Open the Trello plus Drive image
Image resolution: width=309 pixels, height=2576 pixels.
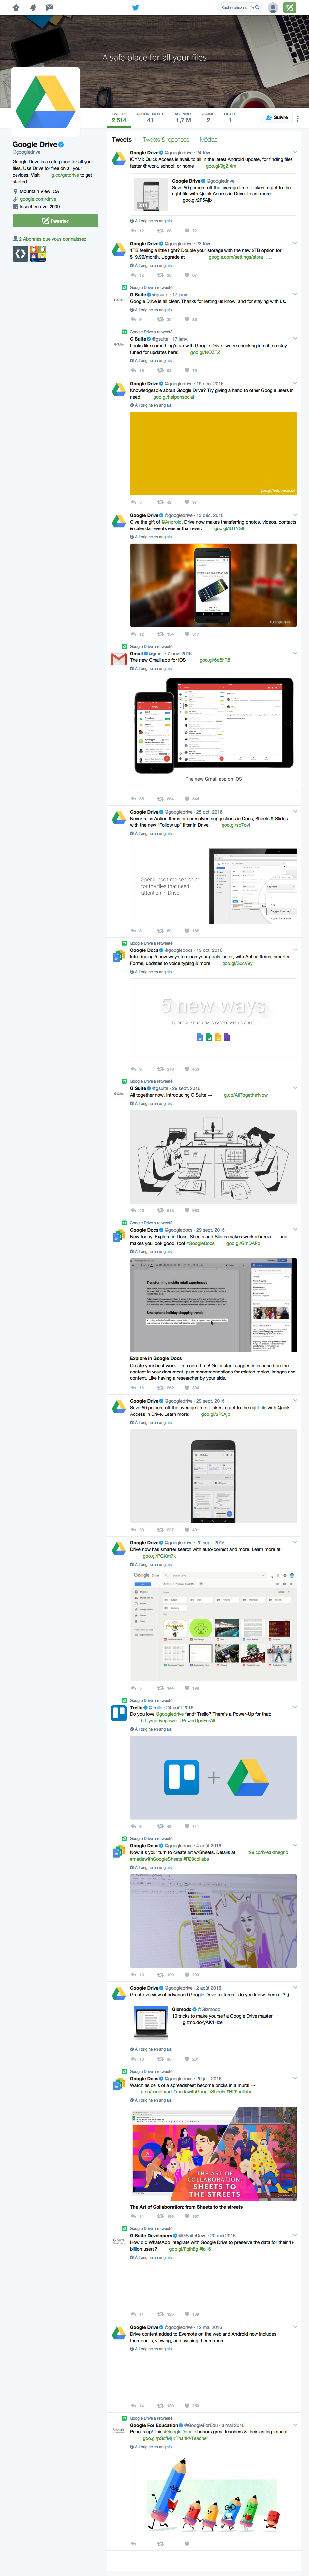[x=213, y=1778]
